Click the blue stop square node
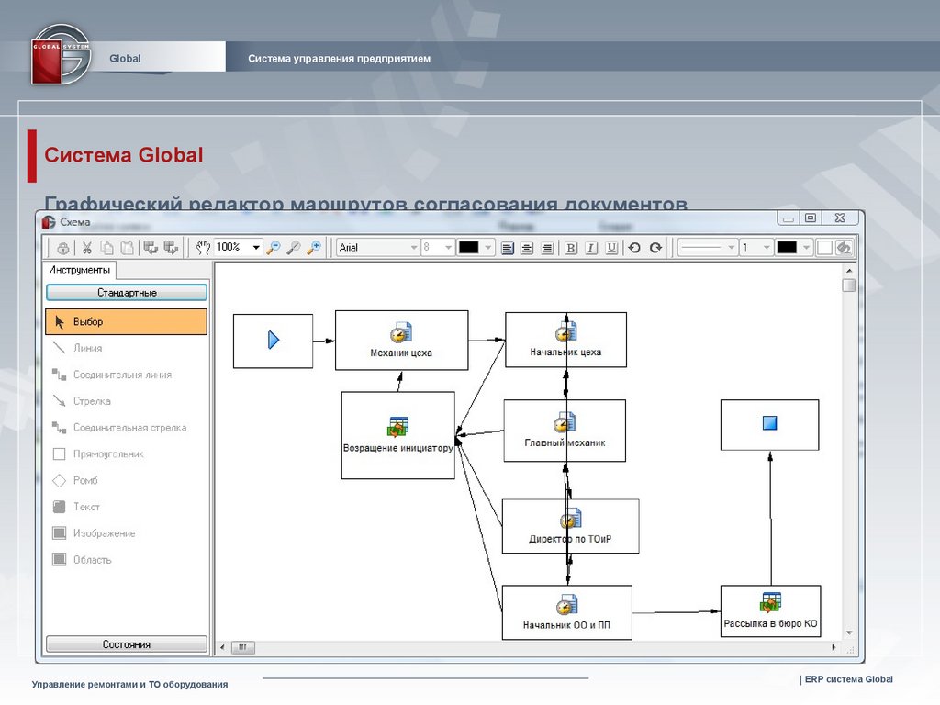This screenshot has width=940, height=705. click(770, 424)
